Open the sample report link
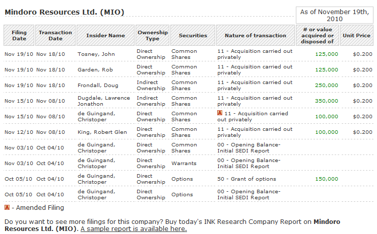 point(134,229)
